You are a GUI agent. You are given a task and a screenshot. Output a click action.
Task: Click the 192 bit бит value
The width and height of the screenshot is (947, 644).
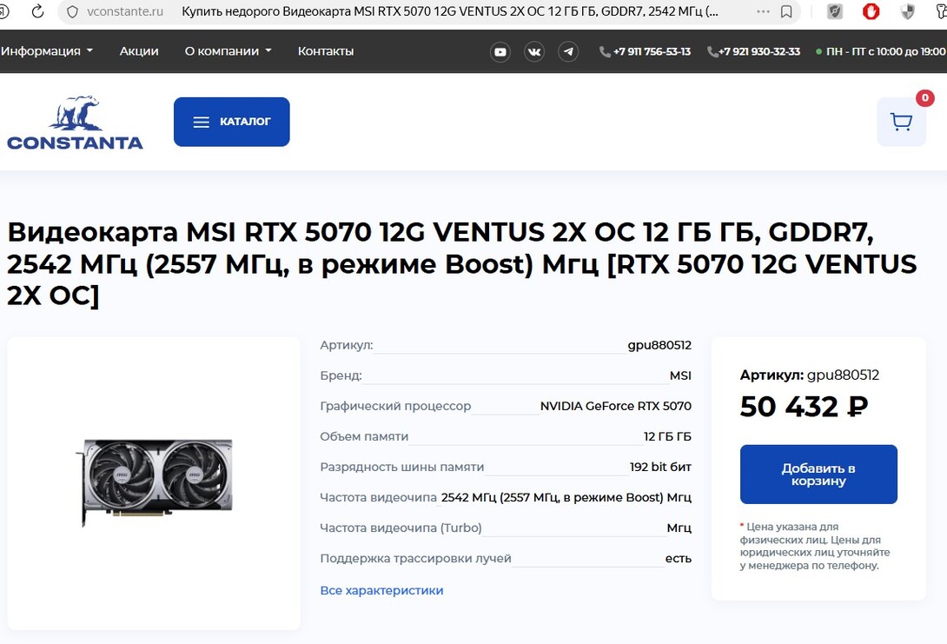coord(660,467)
